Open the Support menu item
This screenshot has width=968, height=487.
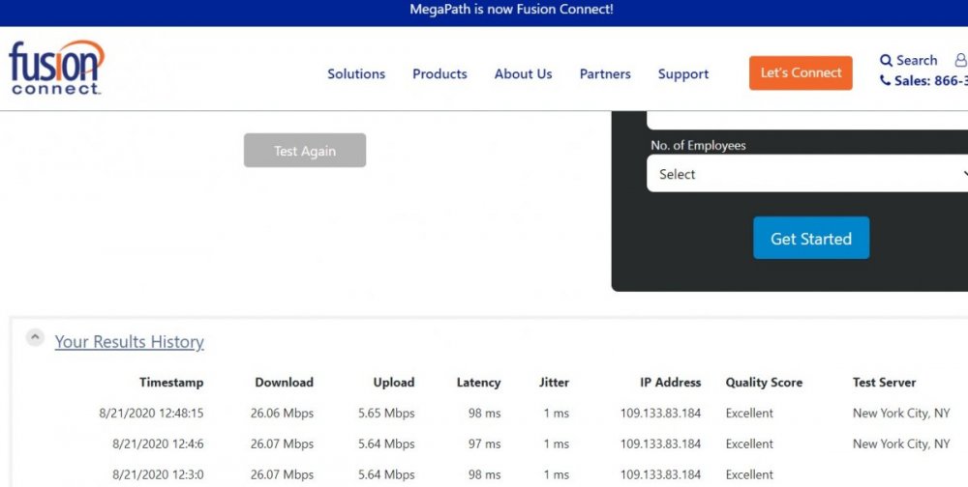point(683,74)
